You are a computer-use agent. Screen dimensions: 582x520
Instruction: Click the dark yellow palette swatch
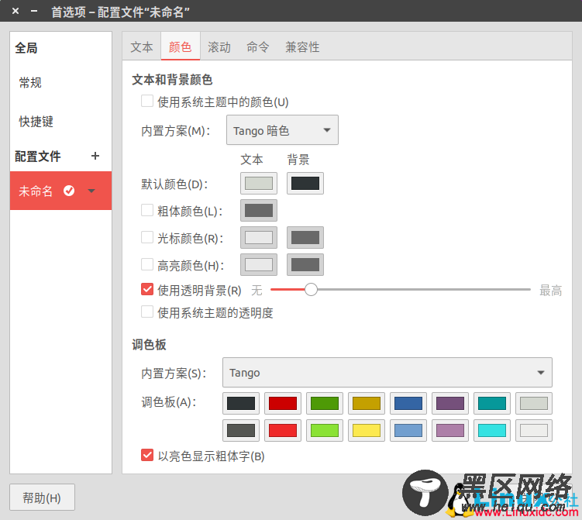367,403
